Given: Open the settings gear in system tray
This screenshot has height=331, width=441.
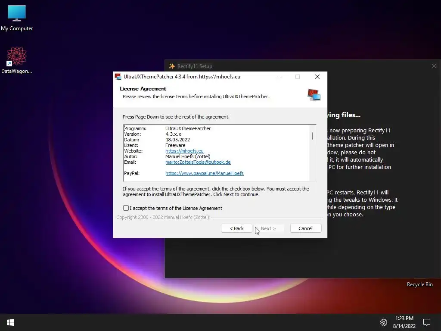Looking at the screenshot, I should click(x=384, y=322).
